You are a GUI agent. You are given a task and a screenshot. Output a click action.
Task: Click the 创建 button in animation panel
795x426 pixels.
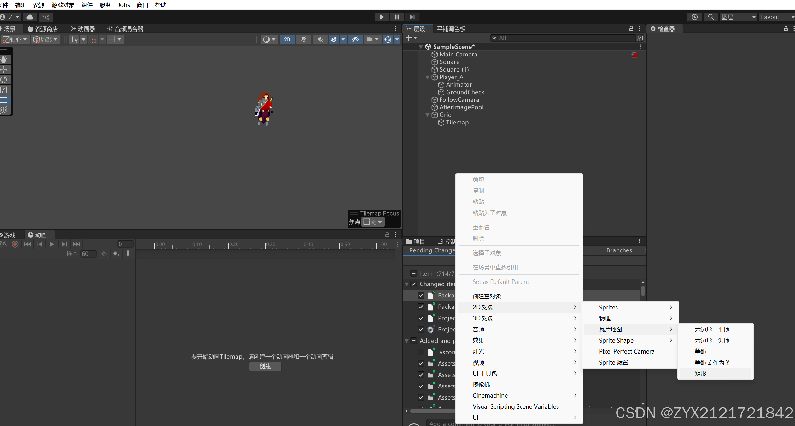click(x=265, y=366)
